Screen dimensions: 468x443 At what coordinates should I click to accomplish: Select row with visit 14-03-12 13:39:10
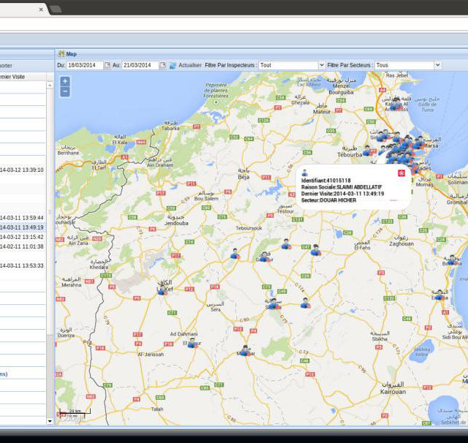[x=22, y=170]
